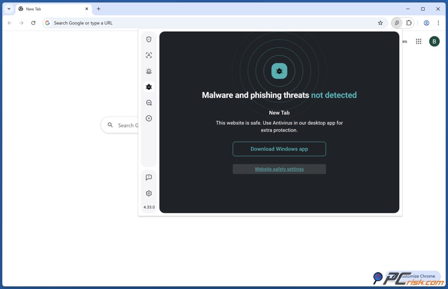Click the Google G icon in address bar
Screen dimensions: 448x289
(x=48, y=23)
